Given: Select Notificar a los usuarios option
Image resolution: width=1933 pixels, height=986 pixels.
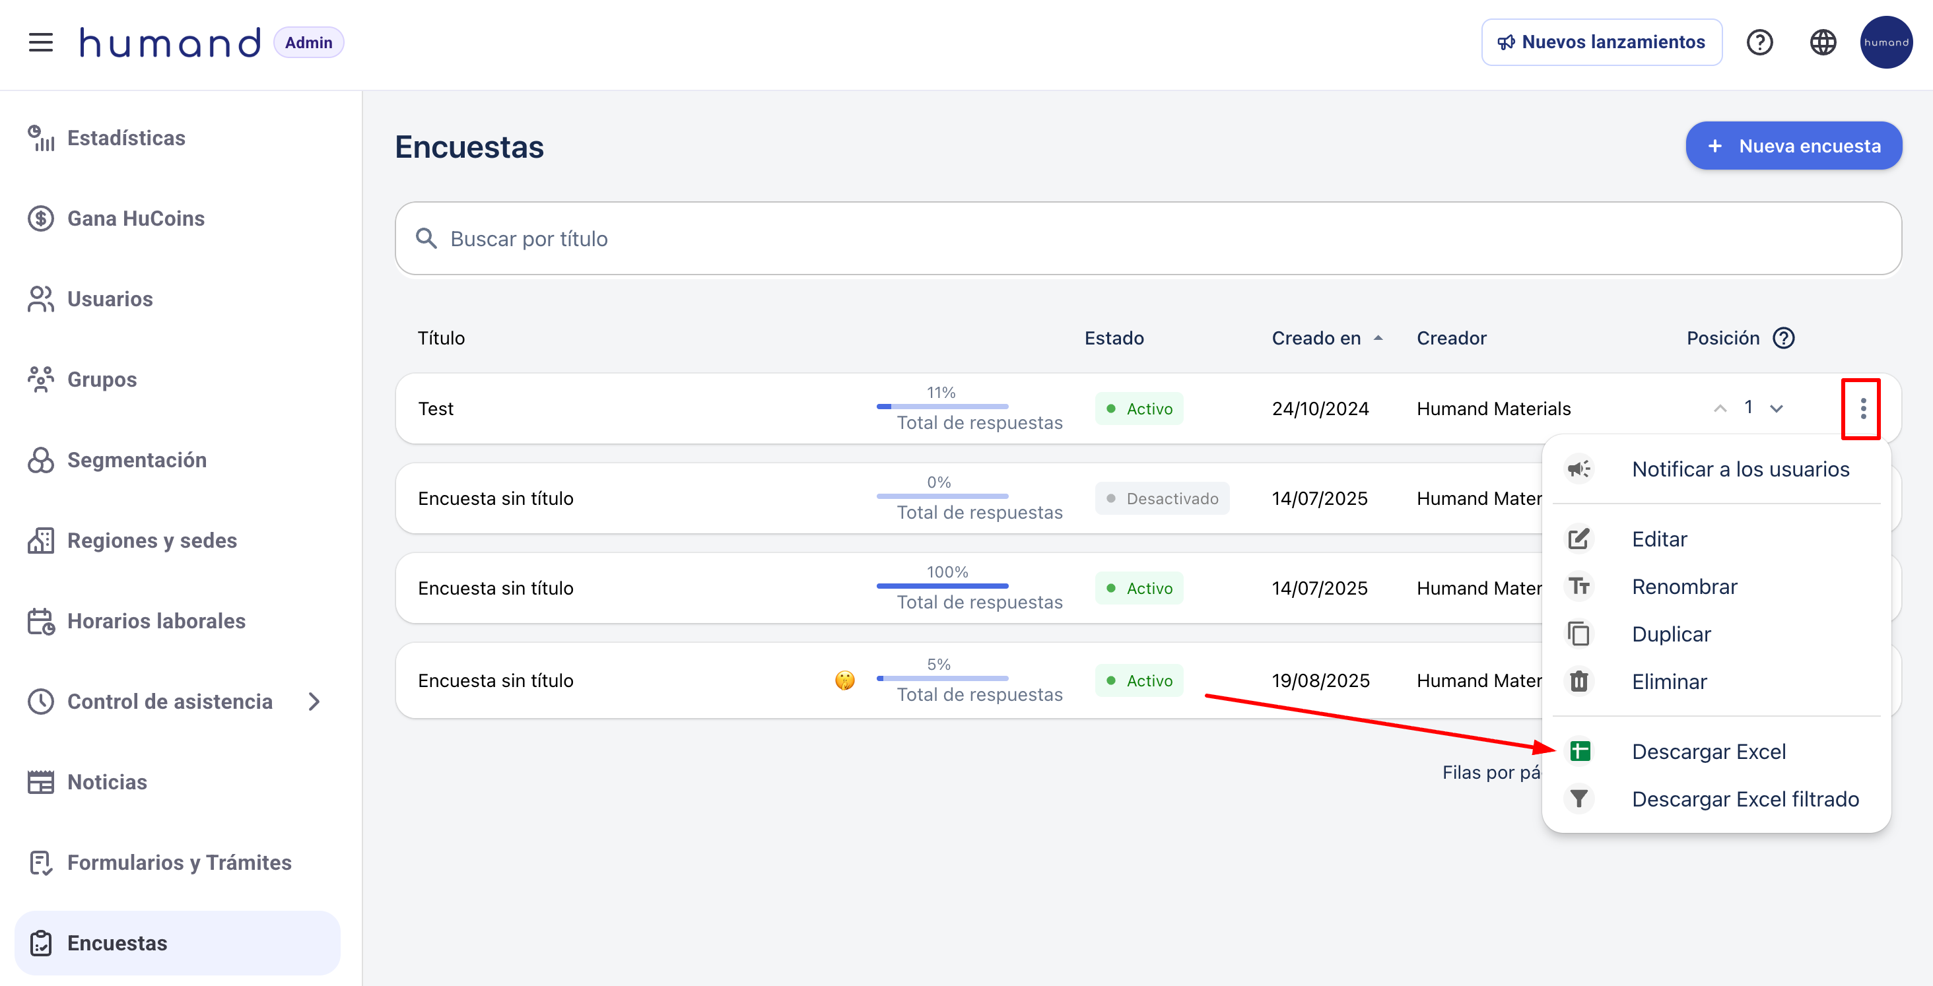Looking at the screenshot, I should [x=1740, y=469].
